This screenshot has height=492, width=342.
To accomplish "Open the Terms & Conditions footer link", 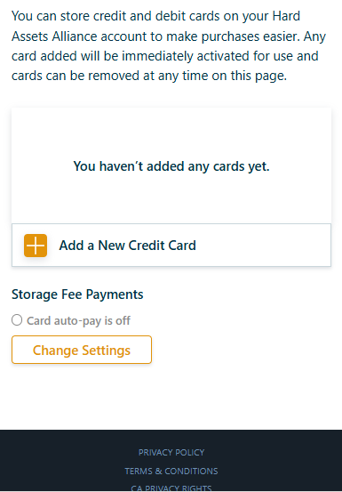I will pyautogui.click(x=171, y=471).
